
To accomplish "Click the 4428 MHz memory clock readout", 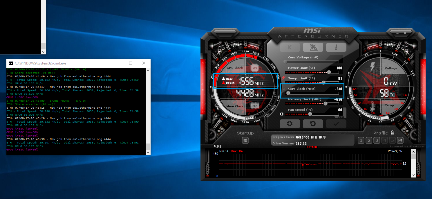I will click(250, 93).
